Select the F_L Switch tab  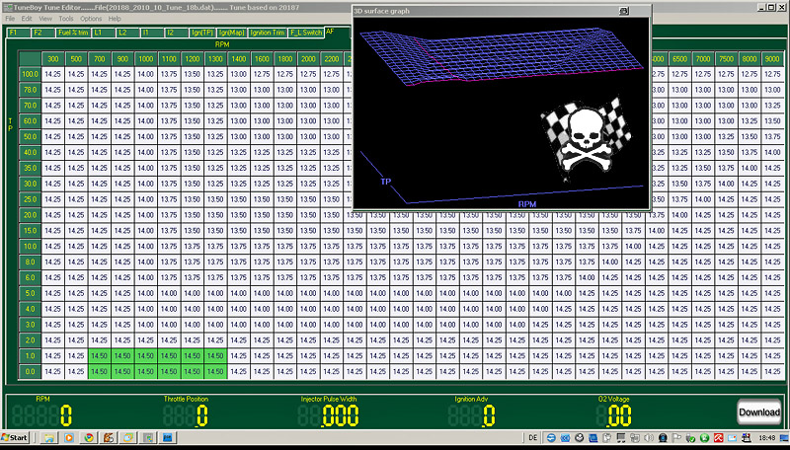[306, 33]
